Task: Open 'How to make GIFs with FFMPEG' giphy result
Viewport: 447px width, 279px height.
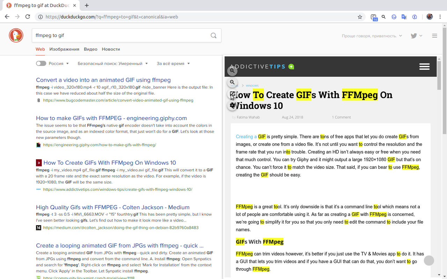Action: 111,118
